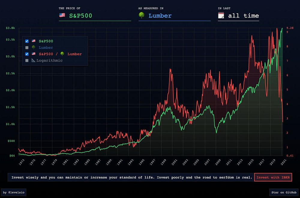Click the 2015 x-axis label
The height and width of the screenshot is (198, 300).
point(250,162)
